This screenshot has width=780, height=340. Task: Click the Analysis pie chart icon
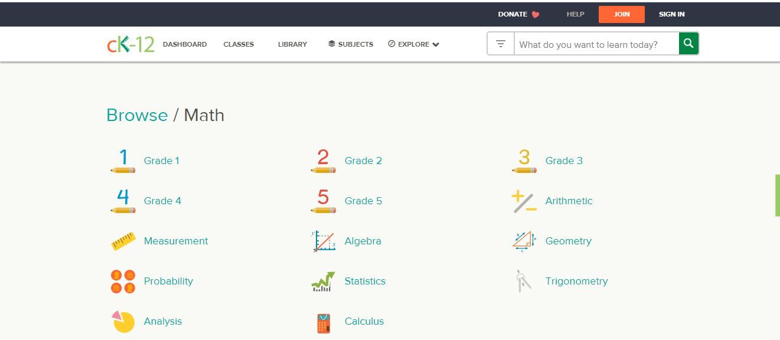[x=123, y=322]
